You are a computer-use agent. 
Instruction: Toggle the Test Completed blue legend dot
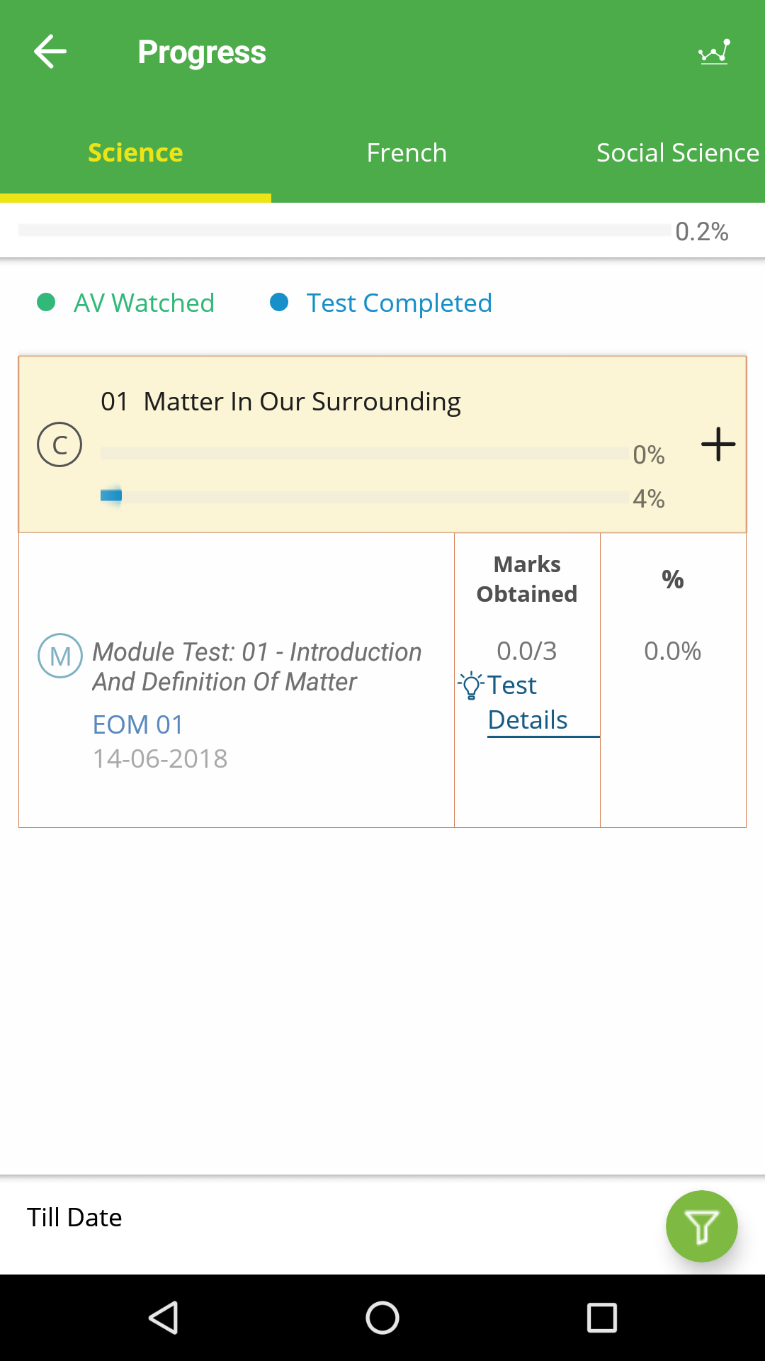point(279,303)
